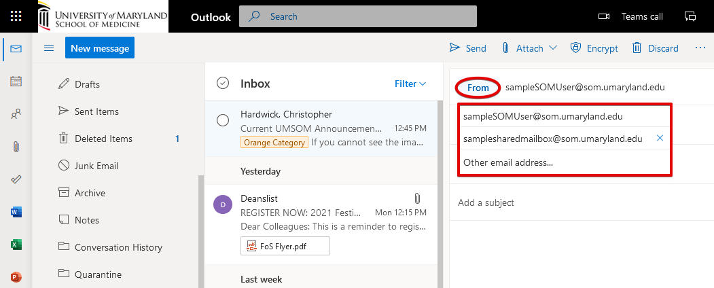The width and height of the screenshot is (714, 288).
Task: Expand the Attach dropdown arrow
Action: pos(552,48)
